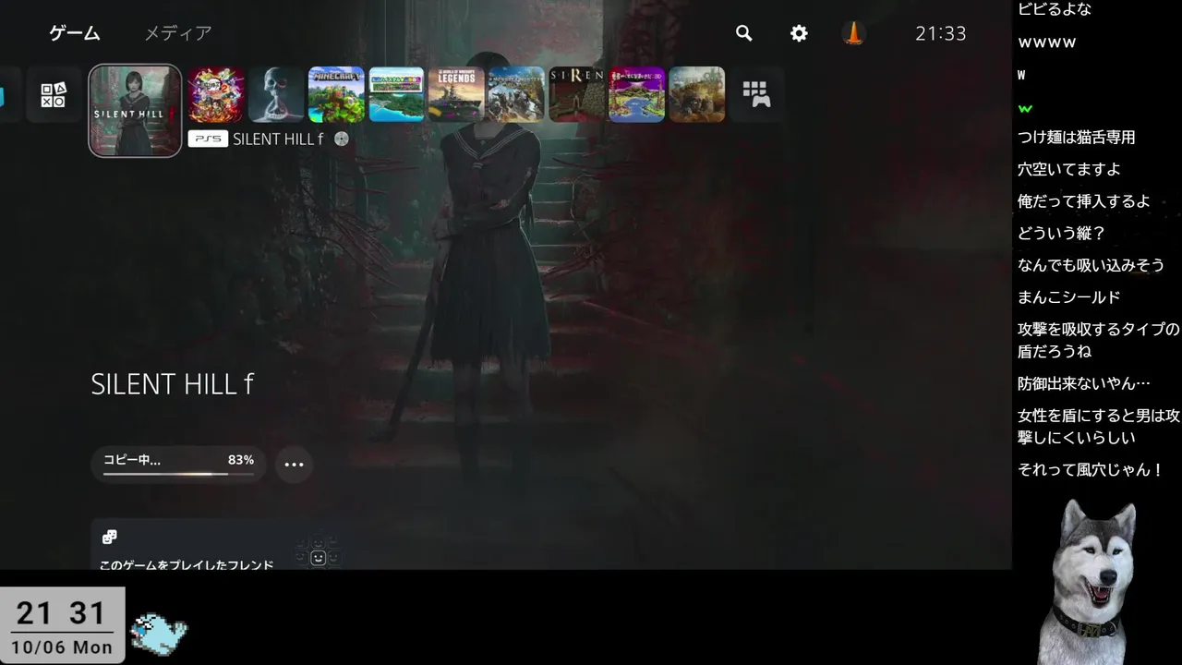Click the chat comment 穴空いてますよ
Screen dimensions: 1182x665
[x=1068, y=170]
